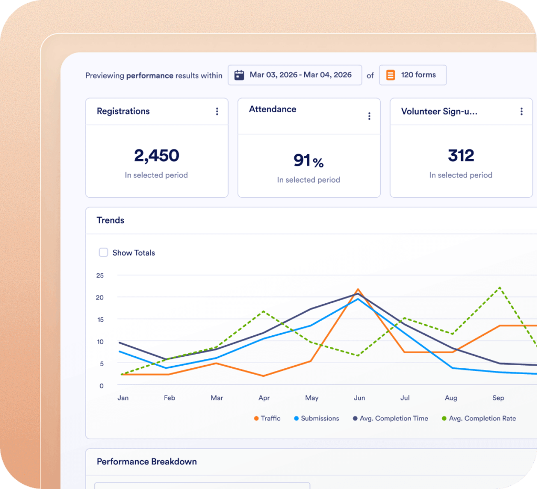537x489 pixels.
Task: Toggle the Traffic legend series
Action: coord(267,418)
